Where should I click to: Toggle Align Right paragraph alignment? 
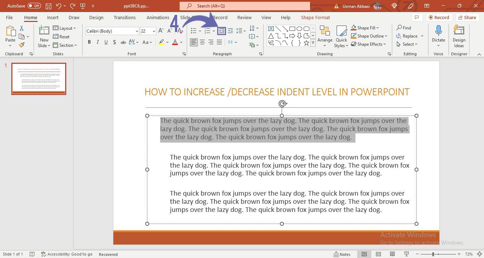[x=211, y=42]
